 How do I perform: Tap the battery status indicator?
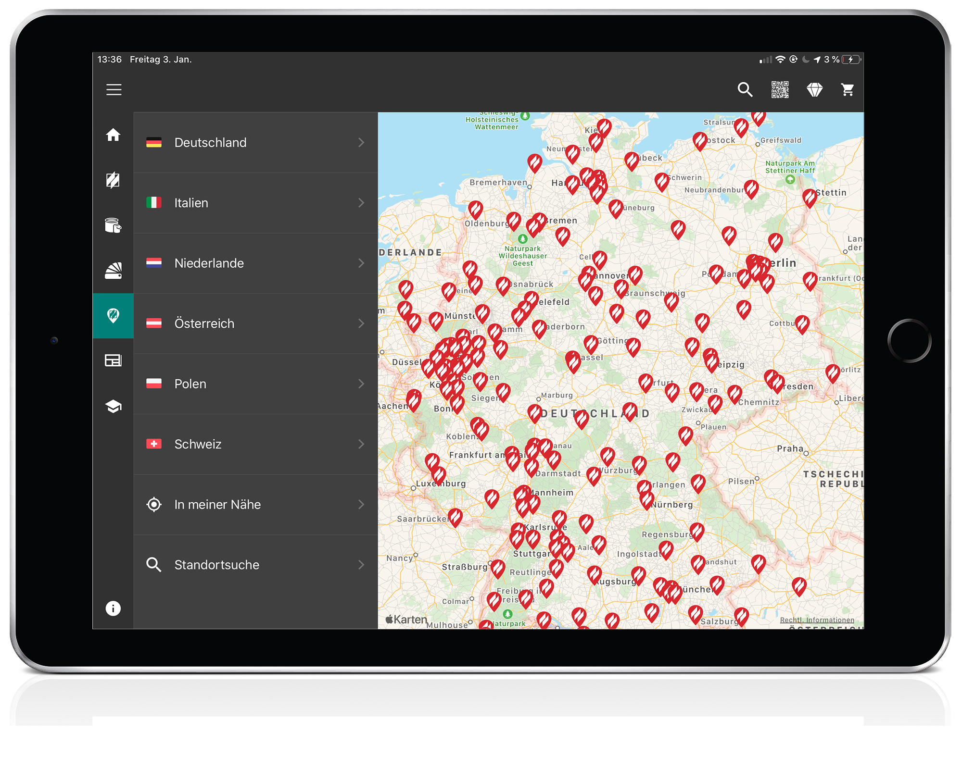pyautogui.click(x=851, y=60)
